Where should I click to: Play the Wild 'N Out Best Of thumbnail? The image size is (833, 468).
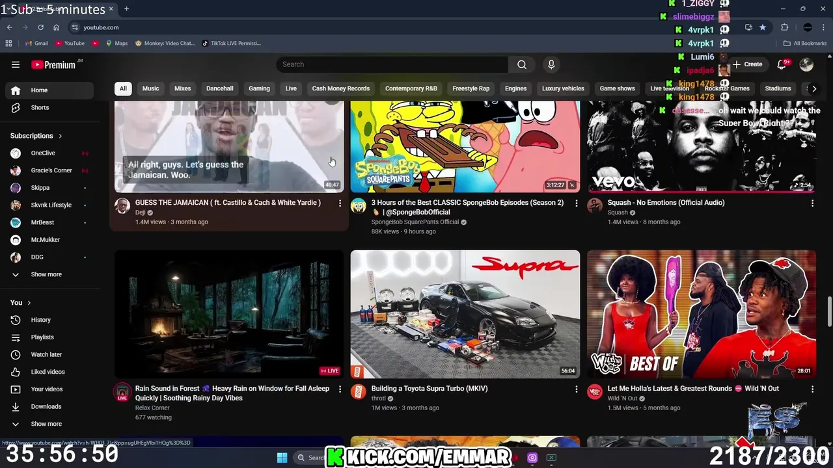coord(702,314)
